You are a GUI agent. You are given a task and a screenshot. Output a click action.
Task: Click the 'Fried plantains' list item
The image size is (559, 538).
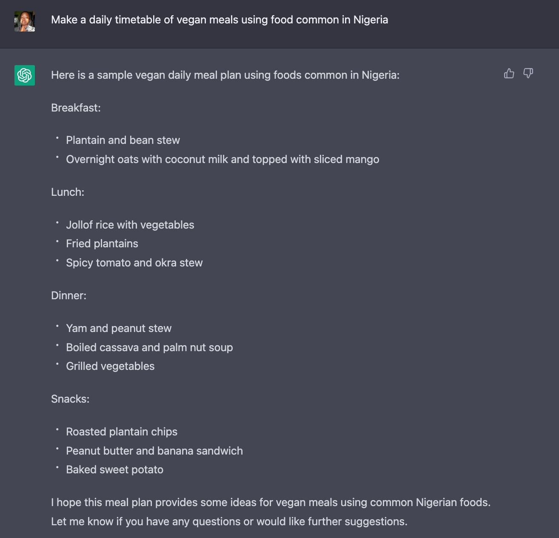[x=102, y=243]
